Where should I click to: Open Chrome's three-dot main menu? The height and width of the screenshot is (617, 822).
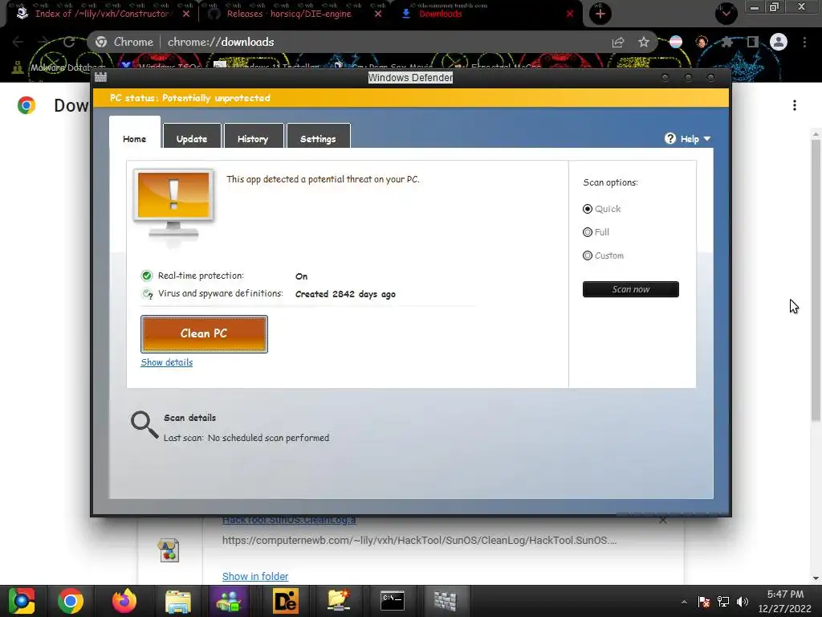(804, 42)
